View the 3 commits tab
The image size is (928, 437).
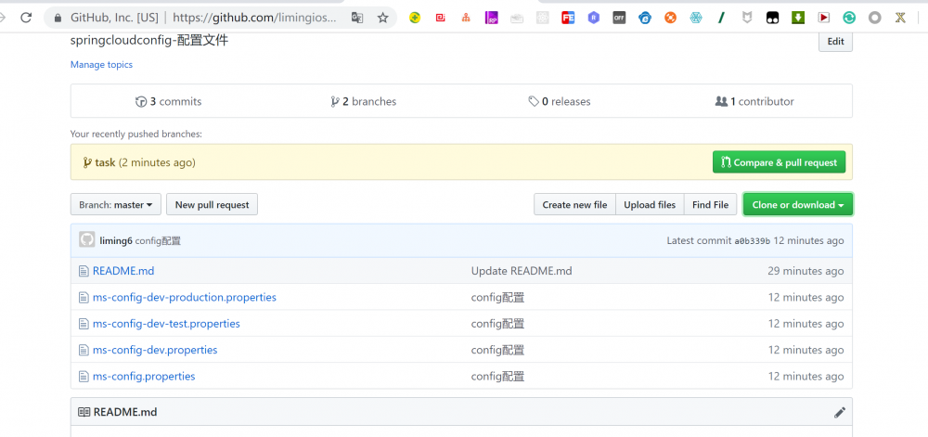pyautogui.click(x=169, y=101)
